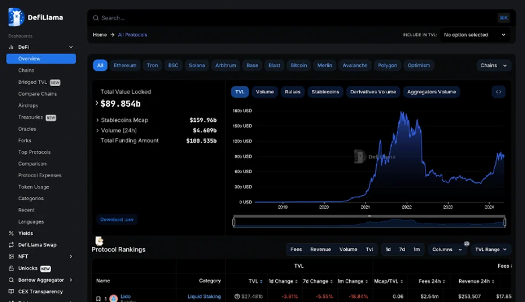Sort by TVL column arrows
525x302 pixels.
(261, 282)
